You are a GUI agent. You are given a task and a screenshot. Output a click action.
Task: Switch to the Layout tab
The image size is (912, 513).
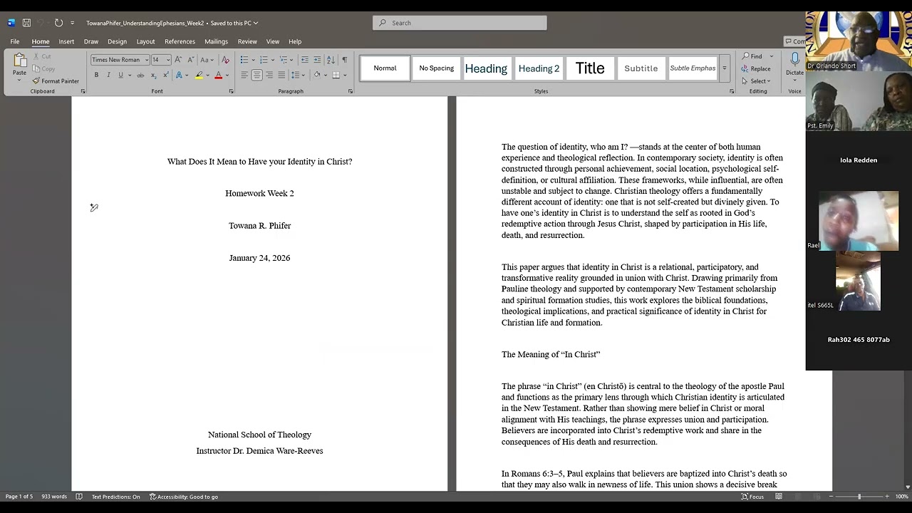pos(145,41)
